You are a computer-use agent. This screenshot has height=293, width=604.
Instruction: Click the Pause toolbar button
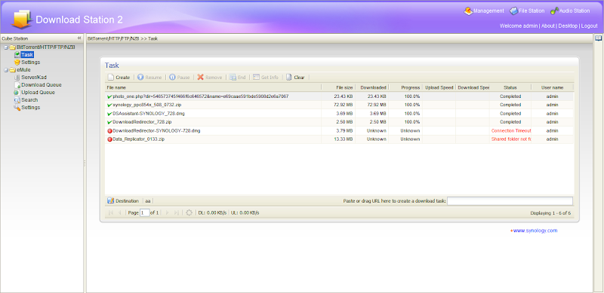click(180, 78)
